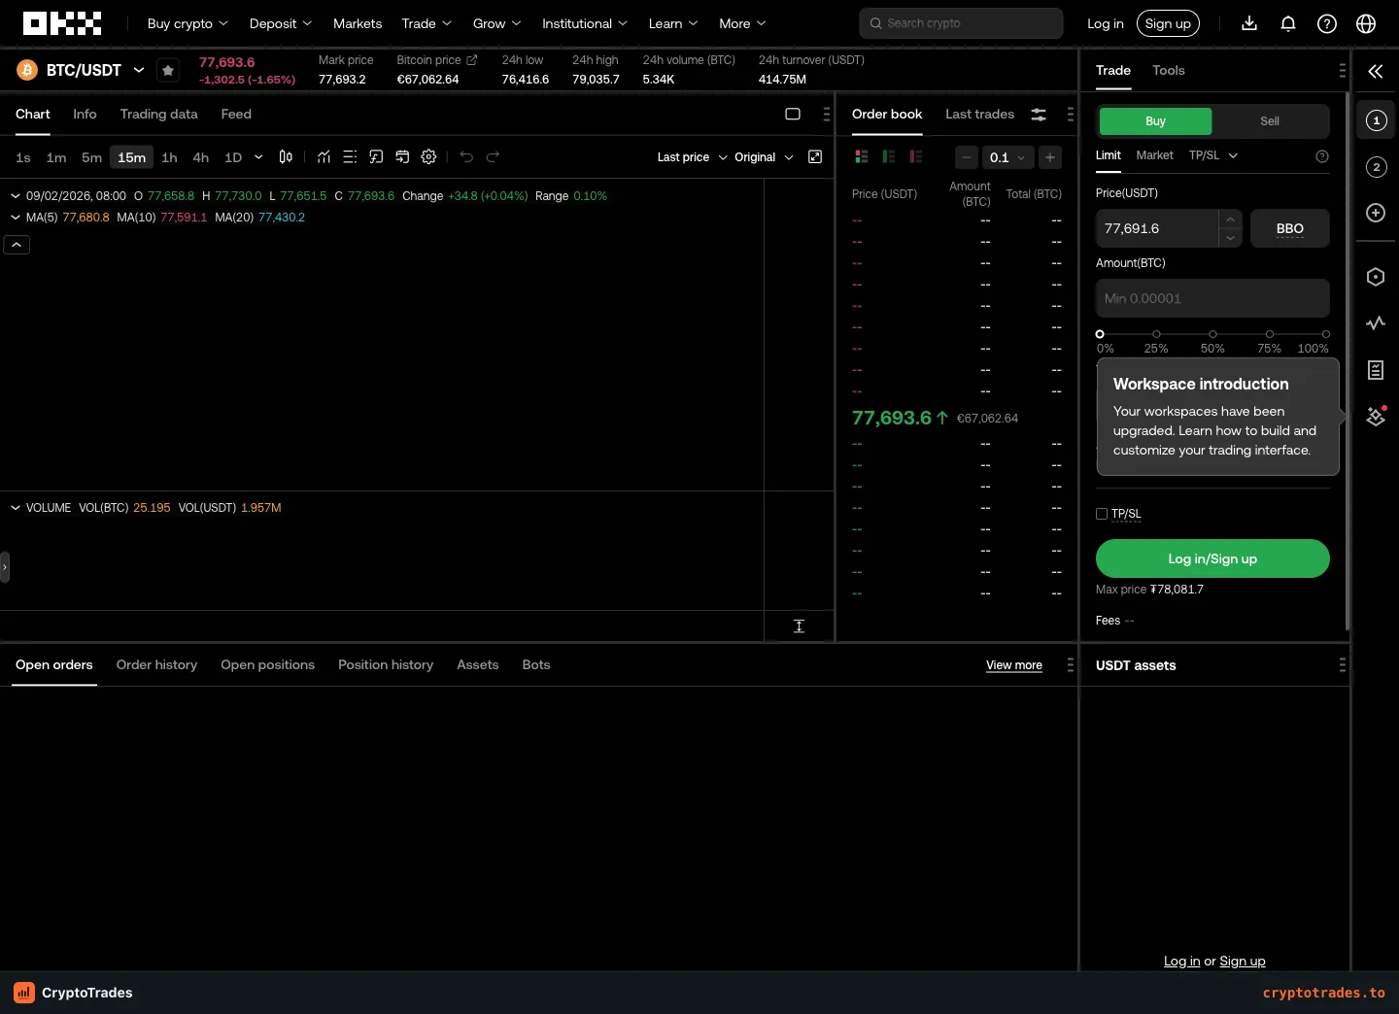Redo chart action
1399x1014 pixels.
pyautogui.click(x=493, y=156)
